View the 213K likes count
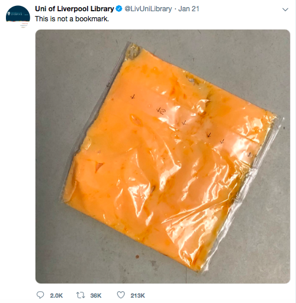The width and height of the screenshot is (296, 303). pyautogui.click(x=138, y=295)
